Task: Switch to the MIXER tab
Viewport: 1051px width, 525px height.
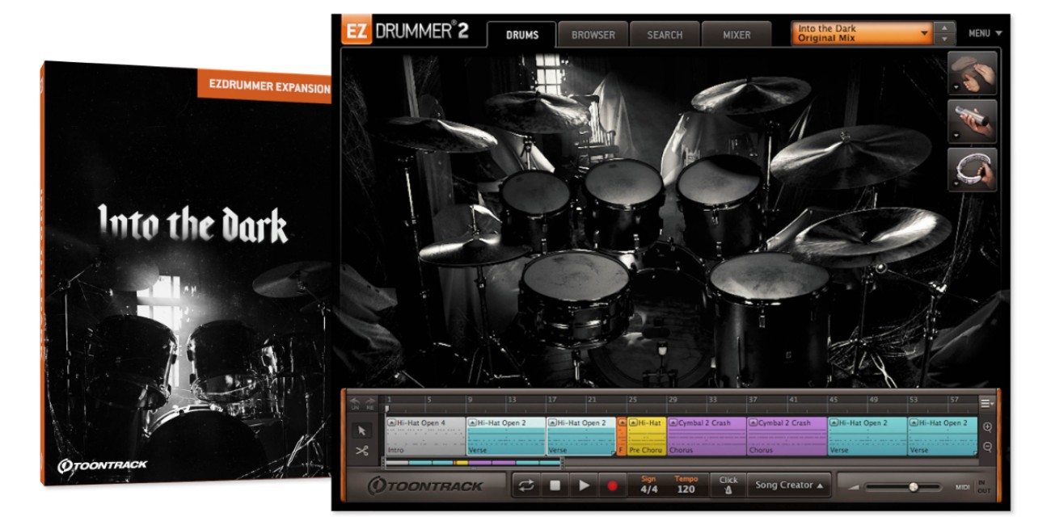Action: point(736,35)
